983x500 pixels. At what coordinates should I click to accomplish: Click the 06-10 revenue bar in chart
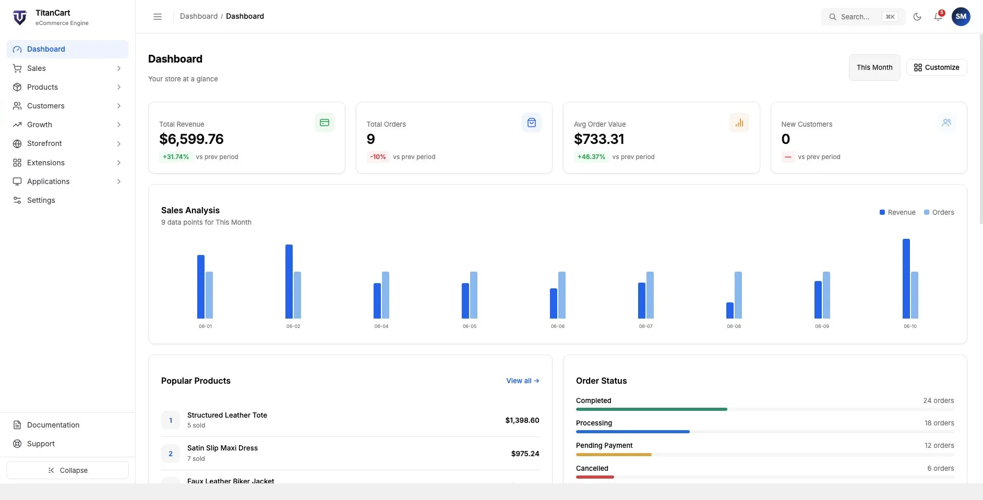pyautogui.click(x=906, y=278)
